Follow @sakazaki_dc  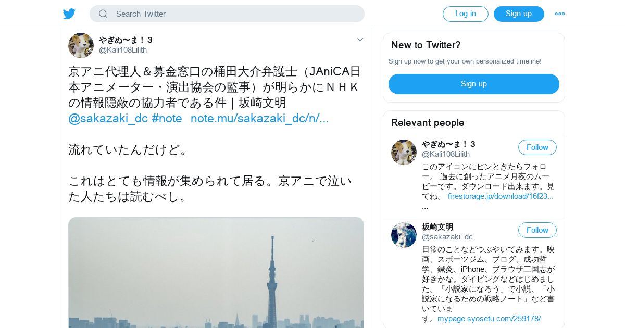(x=537, y=230)
